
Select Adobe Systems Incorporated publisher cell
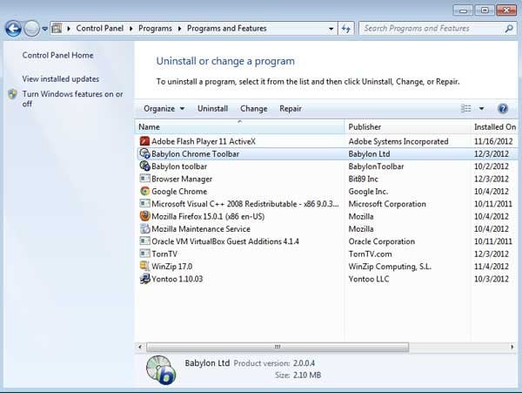(x=398, y=141)
